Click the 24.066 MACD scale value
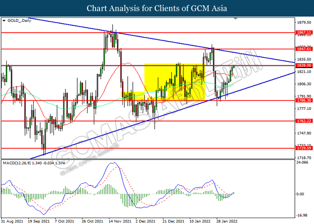This screenshot has height=224, width=314. (302, 162)
